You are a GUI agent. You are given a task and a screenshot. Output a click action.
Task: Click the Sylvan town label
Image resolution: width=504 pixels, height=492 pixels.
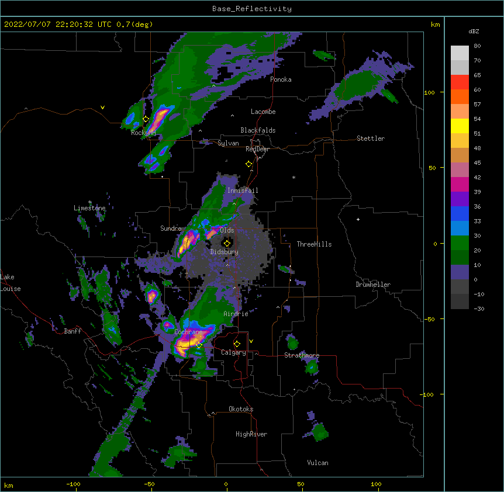228,143
